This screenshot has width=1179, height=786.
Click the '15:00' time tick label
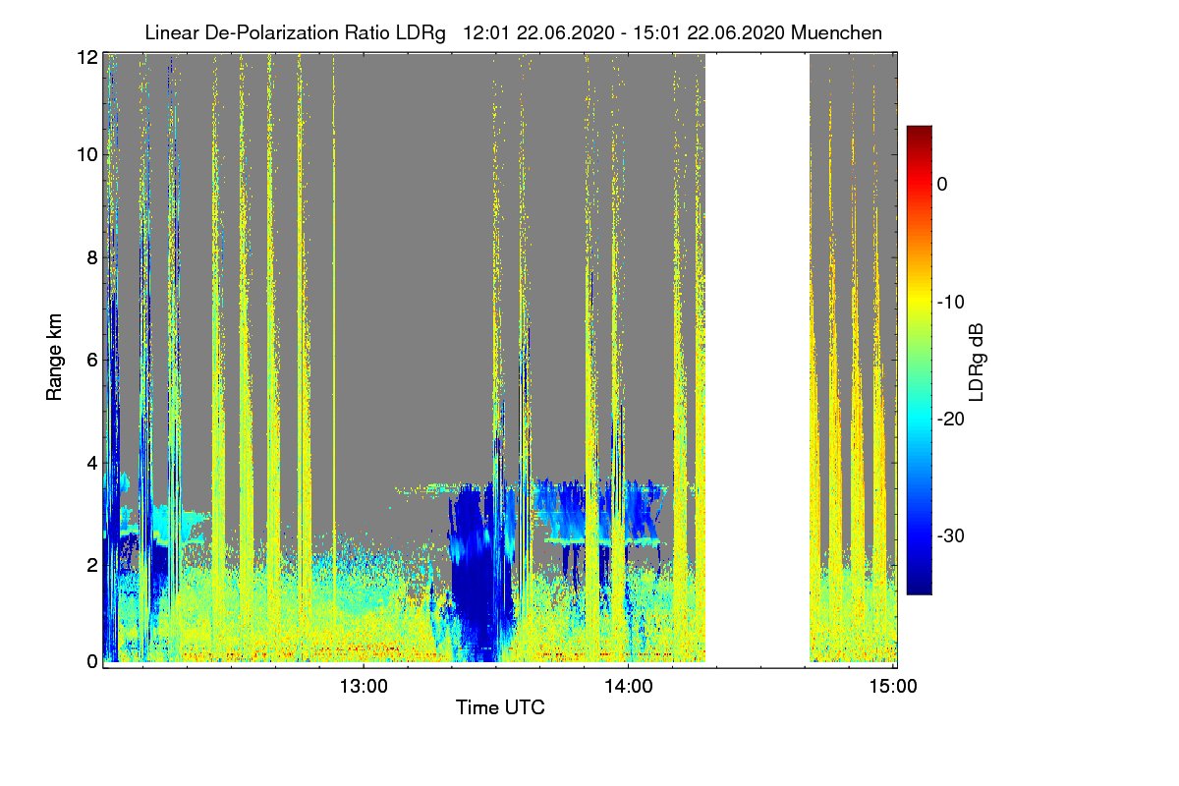point(893,687)
